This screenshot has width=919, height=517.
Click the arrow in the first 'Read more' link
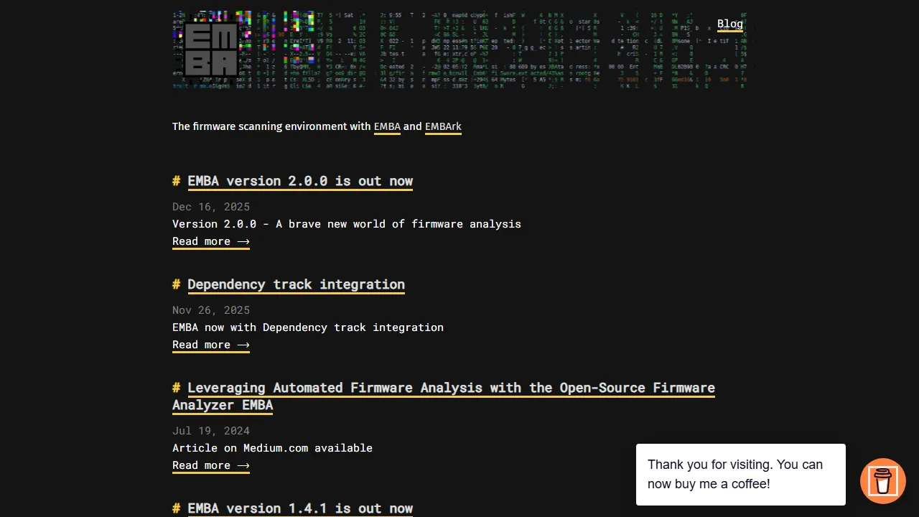243,241
